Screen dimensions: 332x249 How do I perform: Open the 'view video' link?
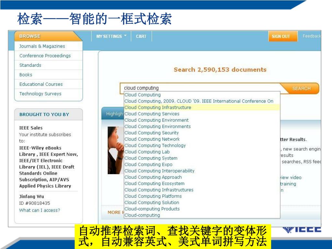[291, 177]
